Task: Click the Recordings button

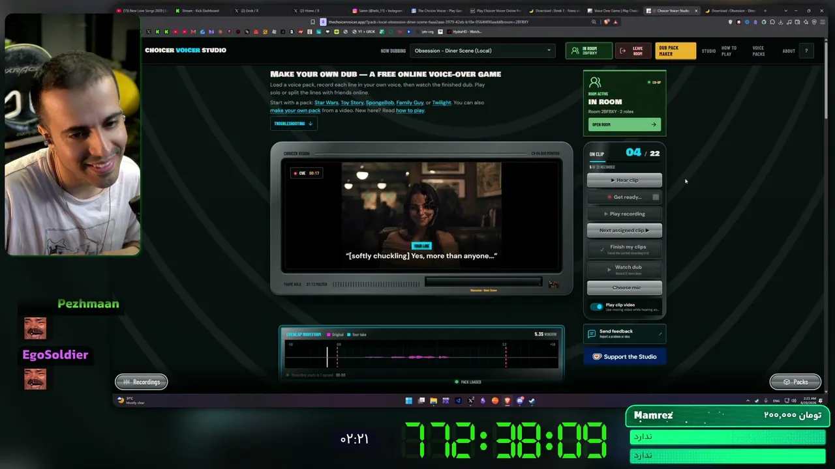Action: click(x=142, y=382)
